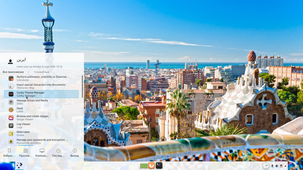303x170 pixels.
Task: Click the 'Note-taker' label
Action: pyautogui.click(x=23, y=132)
